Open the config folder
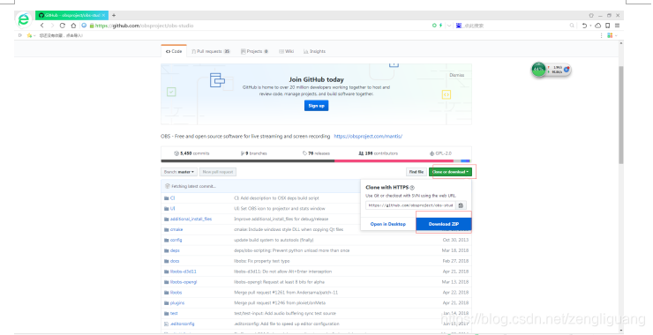This screenshot has width=653, height=335. pyautogui.click(x=176, y=240)
